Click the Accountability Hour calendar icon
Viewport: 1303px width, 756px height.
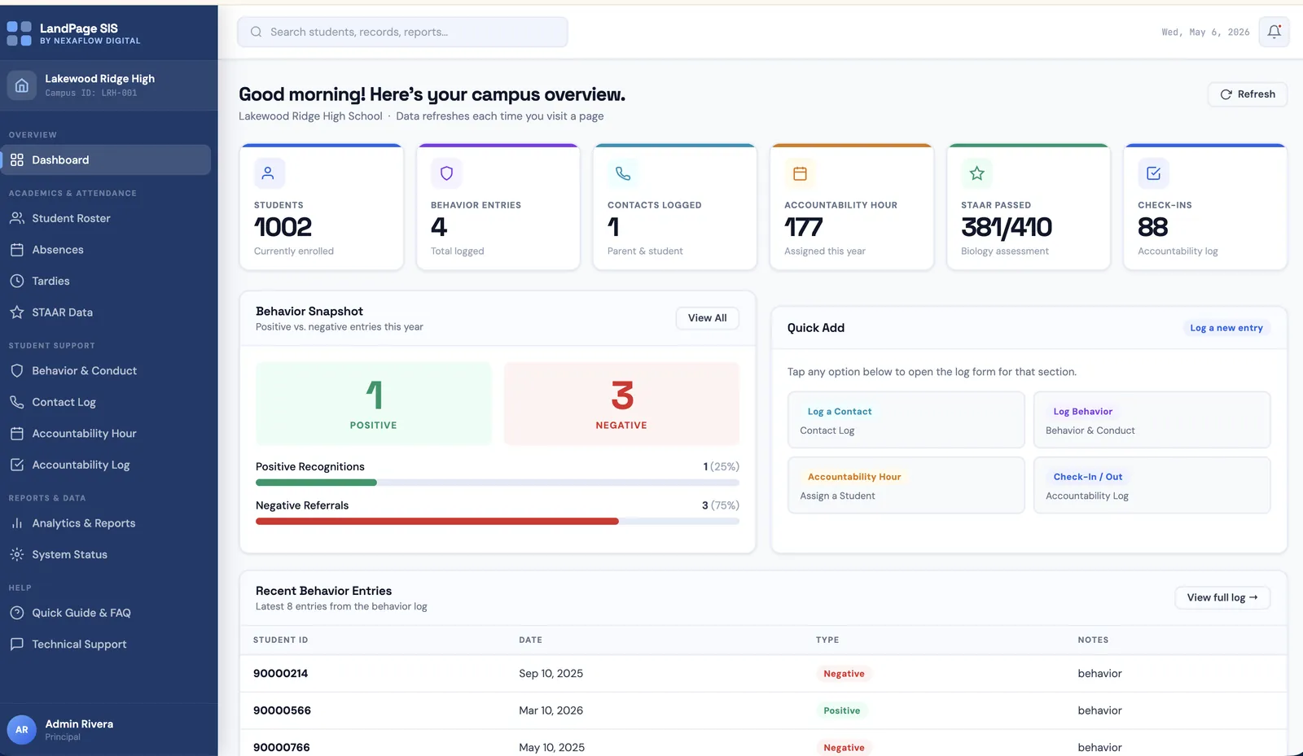(x=800, y=173)
